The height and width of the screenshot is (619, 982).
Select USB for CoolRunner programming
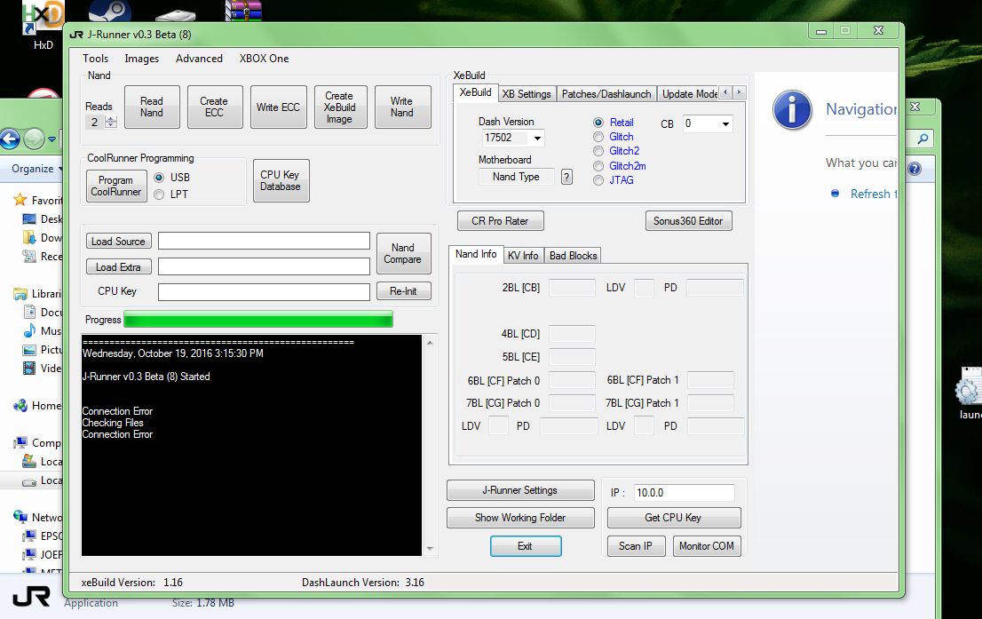coord(159,178)
